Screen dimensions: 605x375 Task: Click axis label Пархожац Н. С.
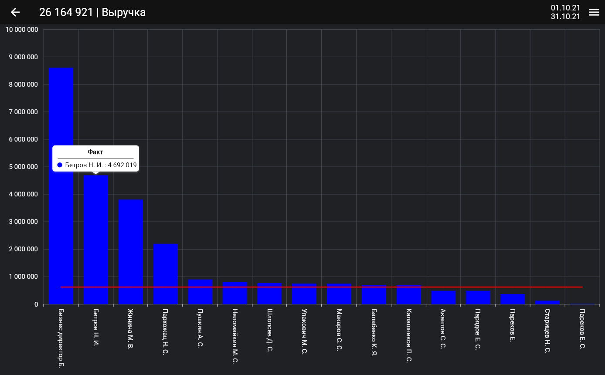point(165,332)
